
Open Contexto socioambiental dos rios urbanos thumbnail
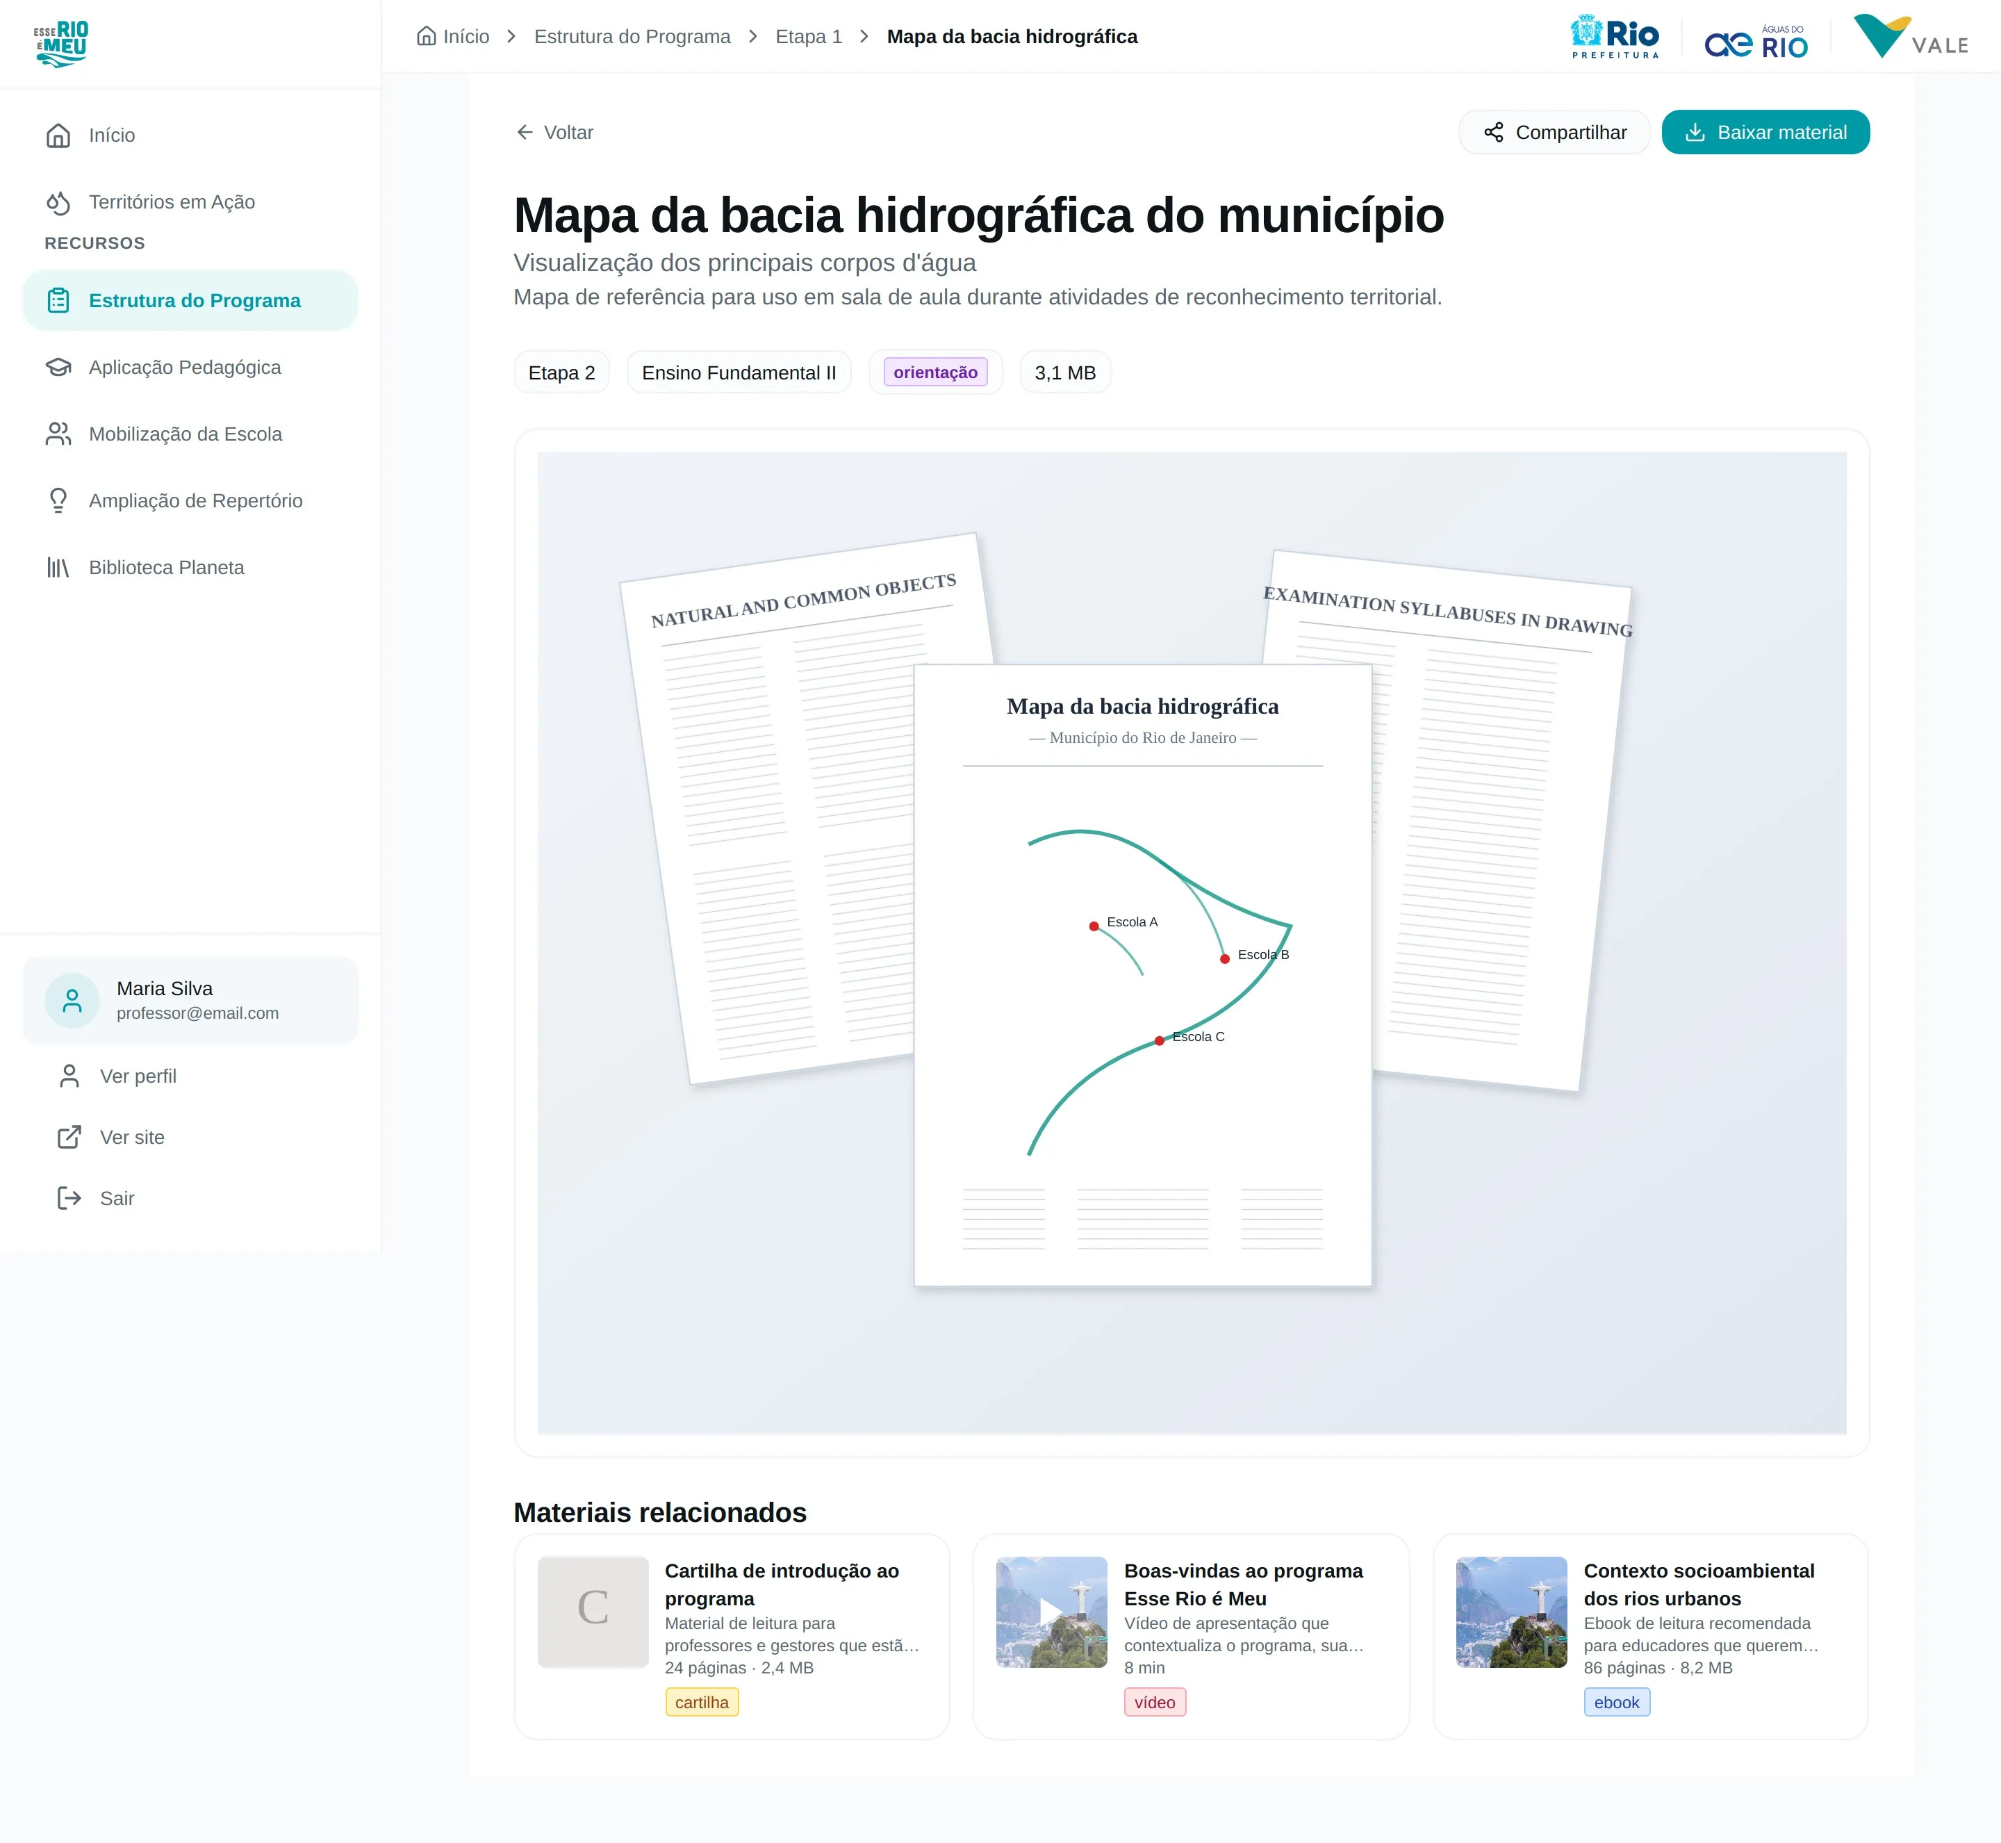[1511, 1612]
